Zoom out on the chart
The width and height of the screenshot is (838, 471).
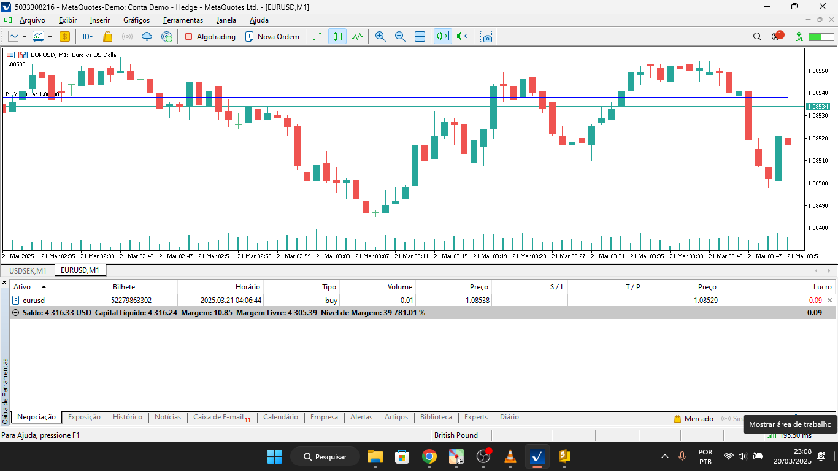coord(400,36)
